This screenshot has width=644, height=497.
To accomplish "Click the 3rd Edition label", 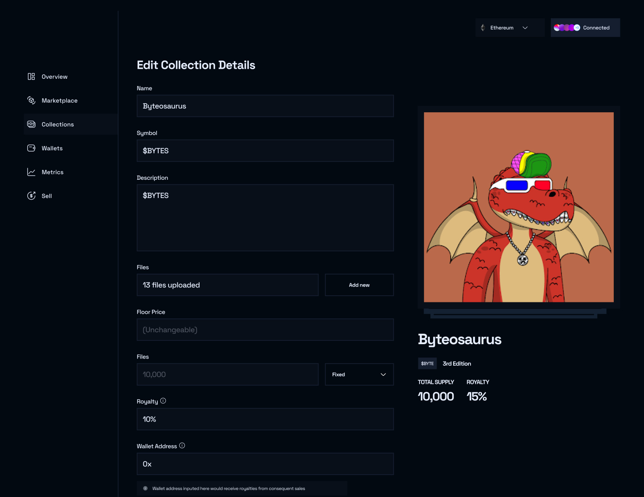I will point(457,364).
